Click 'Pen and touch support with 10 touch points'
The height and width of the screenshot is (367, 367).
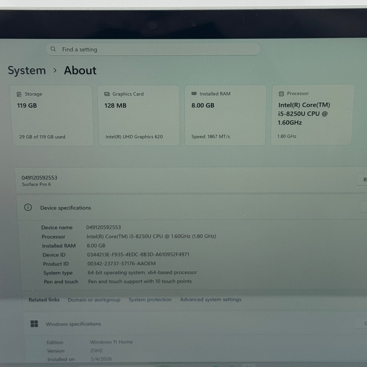coord(140,281)
